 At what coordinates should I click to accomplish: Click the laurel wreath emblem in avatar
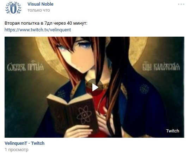point(13,8)
